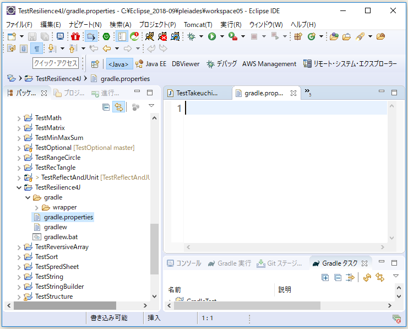Restart Tomcat with the blue cat icon
The image size is (408, 329).
[175, 36]
